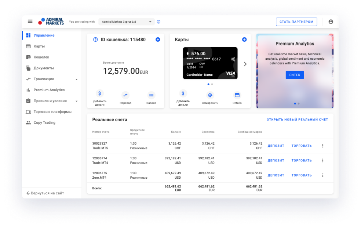This screenshot has height=227, width=361.
Task: Click account number 12006775 Zero.MT4
Action: point(100,175)
